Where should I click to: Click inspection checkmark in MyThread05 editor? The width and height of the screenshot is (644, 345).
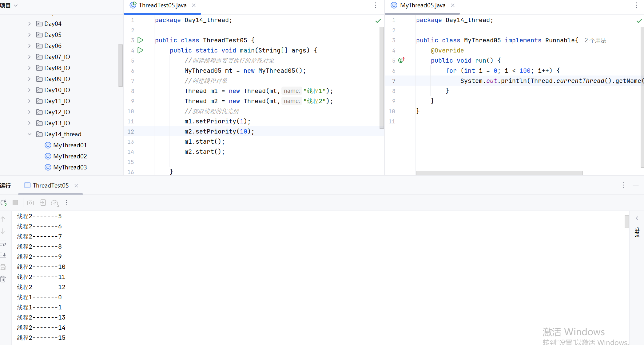639,21
